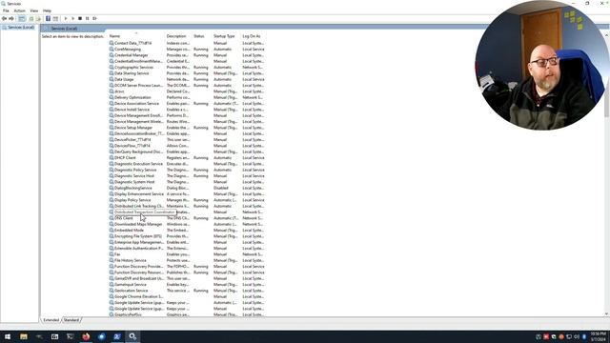This screenshot has height=343, width=610.
Task: Open the Action menu
Action: click(x=19, y=10)
